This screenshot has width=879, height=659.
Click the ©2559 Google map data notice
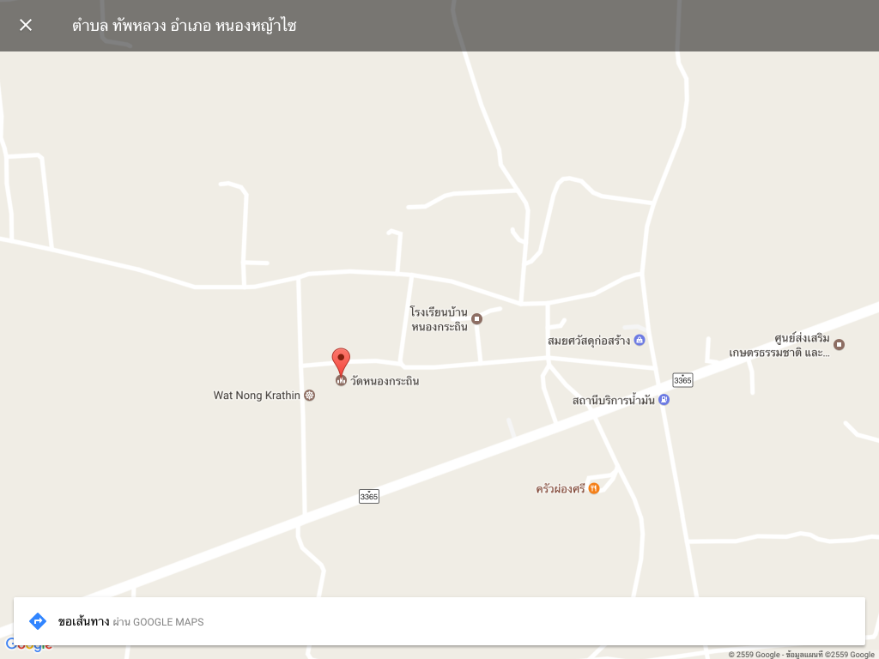[802, 655]
